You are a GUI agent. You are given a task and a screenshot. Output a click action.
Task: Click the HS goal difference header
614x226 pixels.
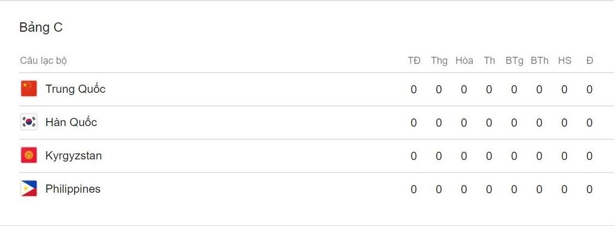click(564, 61)
